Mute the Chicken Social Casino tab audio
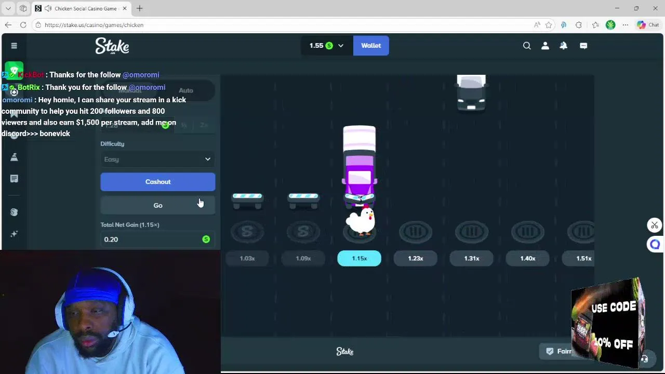This screenshot has width=665, height=374. coord(48,8)
